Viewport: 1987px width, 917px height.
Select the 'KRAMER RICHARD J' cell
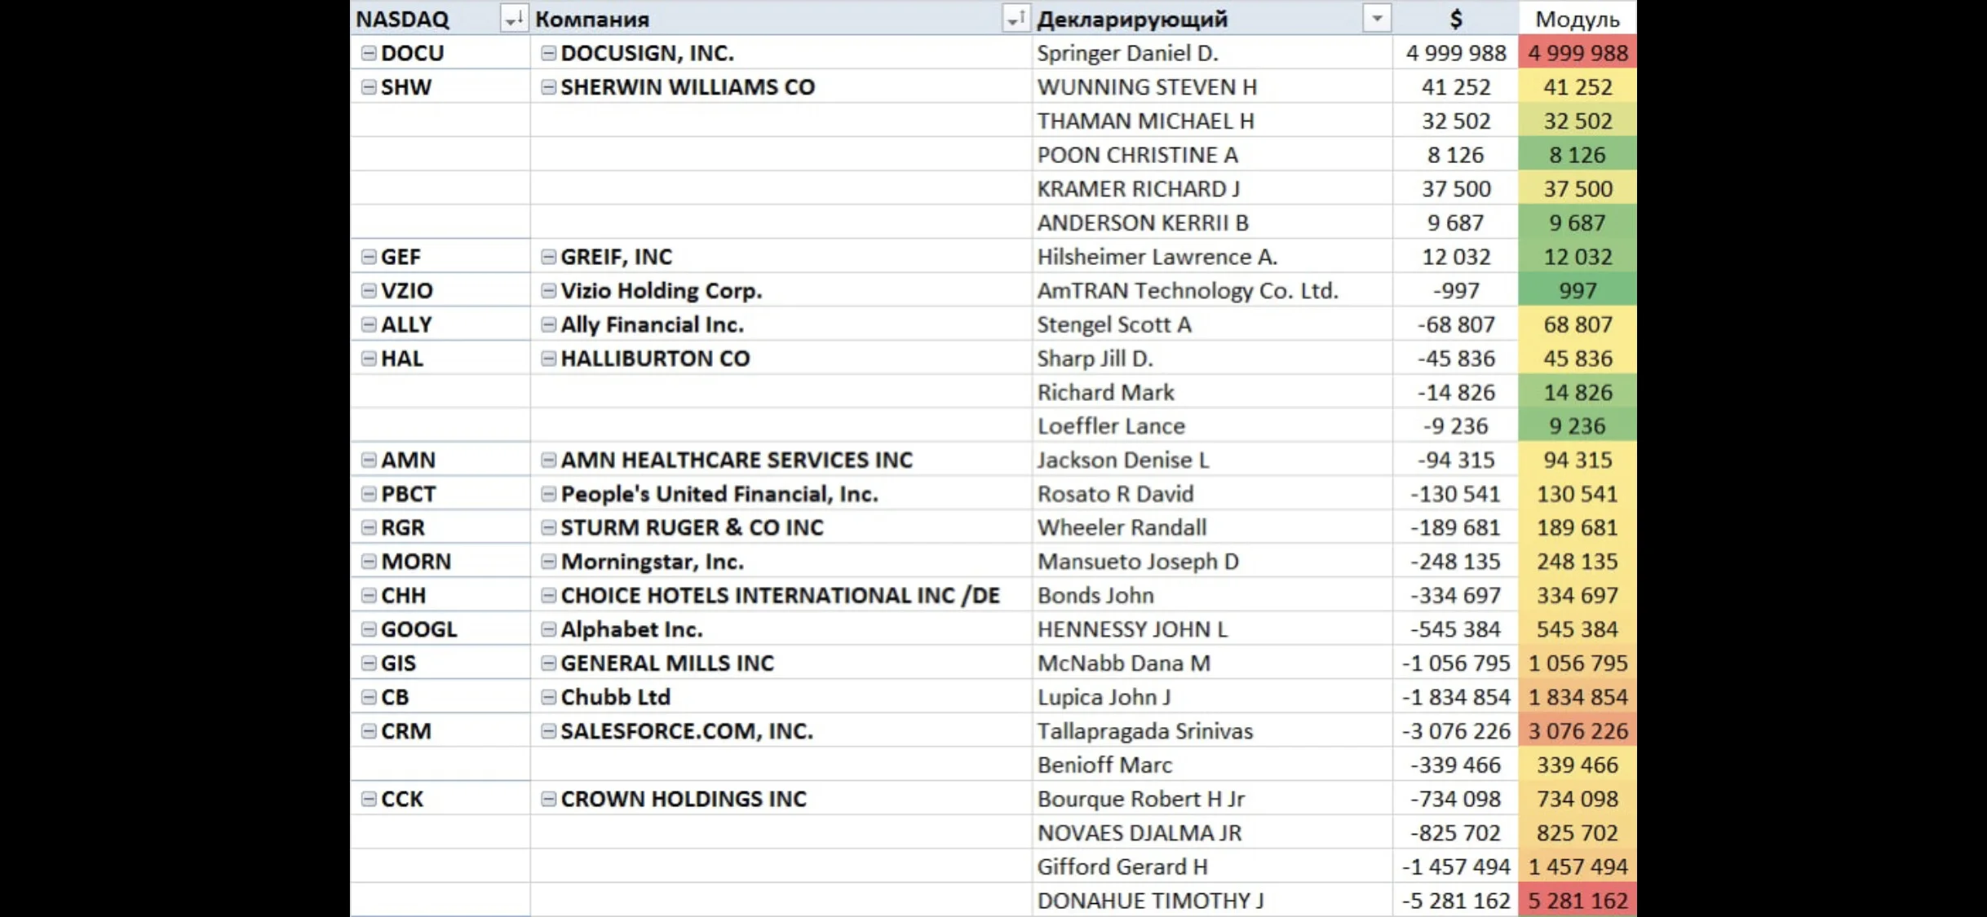[x=1212, y=189]
